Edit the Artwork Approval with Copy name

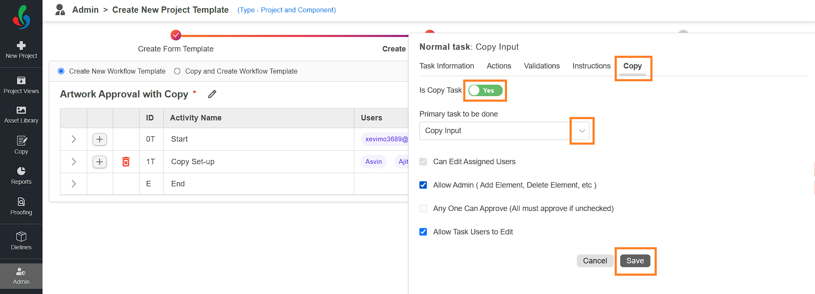pyautogui.click(x=212, y=94)
